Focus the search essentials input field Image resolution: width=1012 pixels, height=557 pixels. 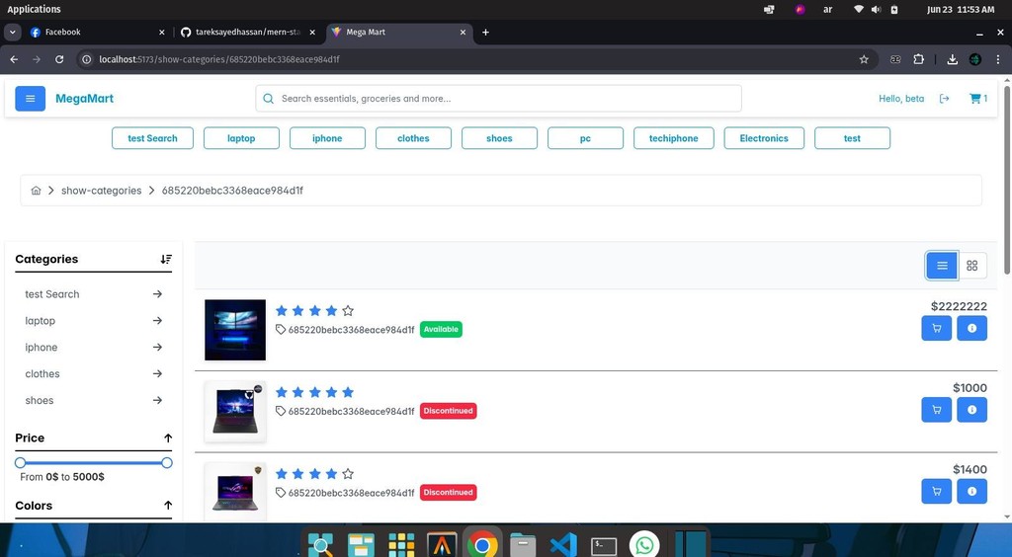point(504,99)
